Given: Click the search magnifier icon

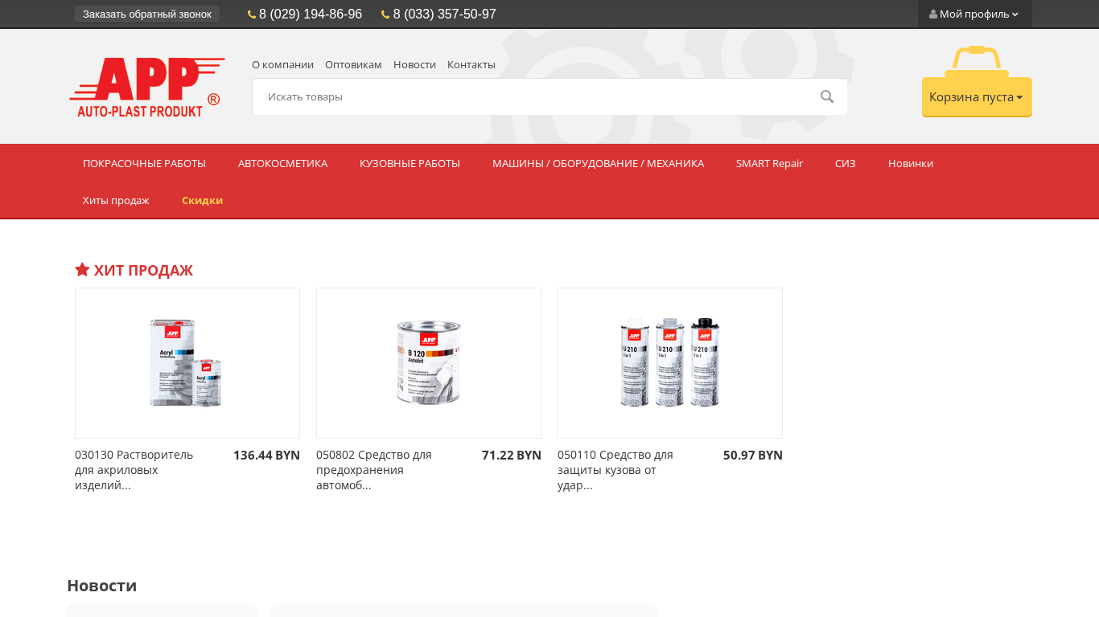Looking at the screenshot, I should pyautogui.click(x=827, y=96).
